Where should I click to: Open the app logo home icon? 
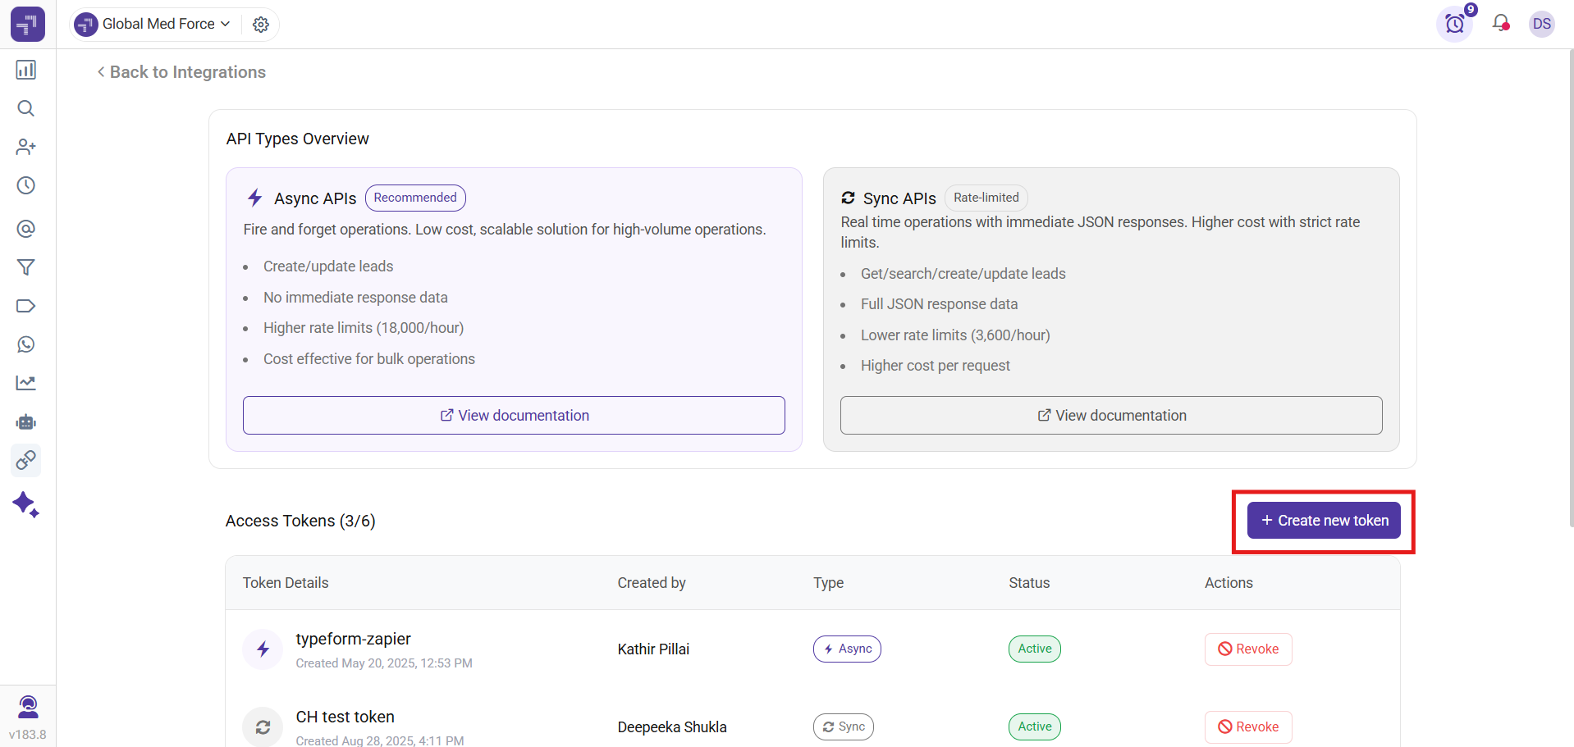pos(27,25)
